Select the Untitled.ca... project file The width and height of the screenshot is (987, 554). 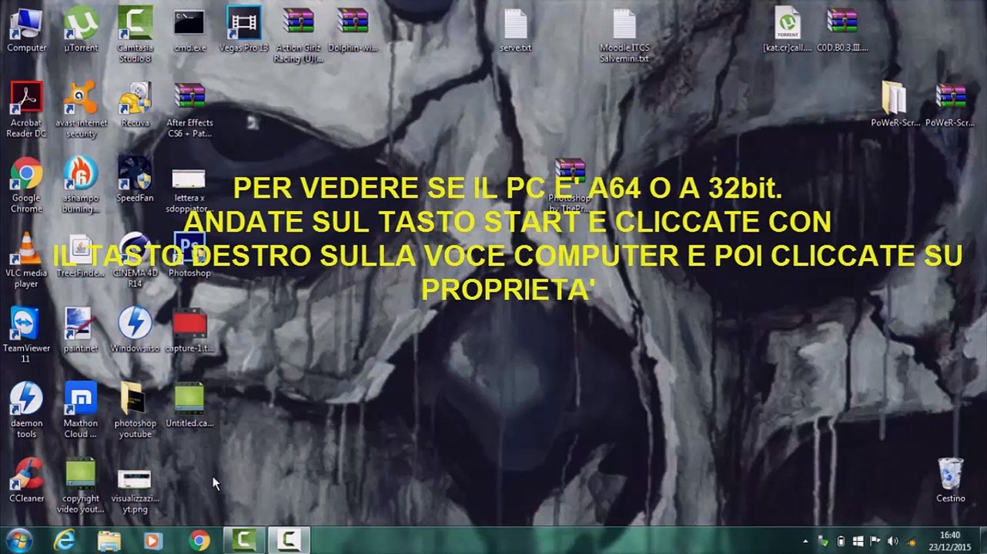pos(189,405)
